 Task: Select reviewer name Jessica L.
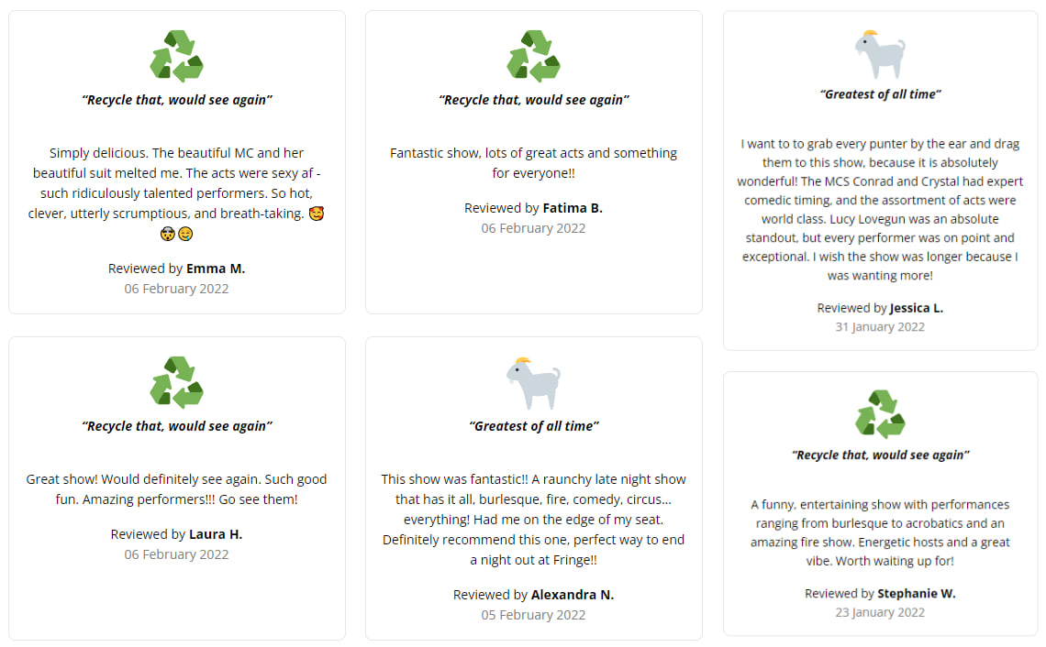coord(916,308)
